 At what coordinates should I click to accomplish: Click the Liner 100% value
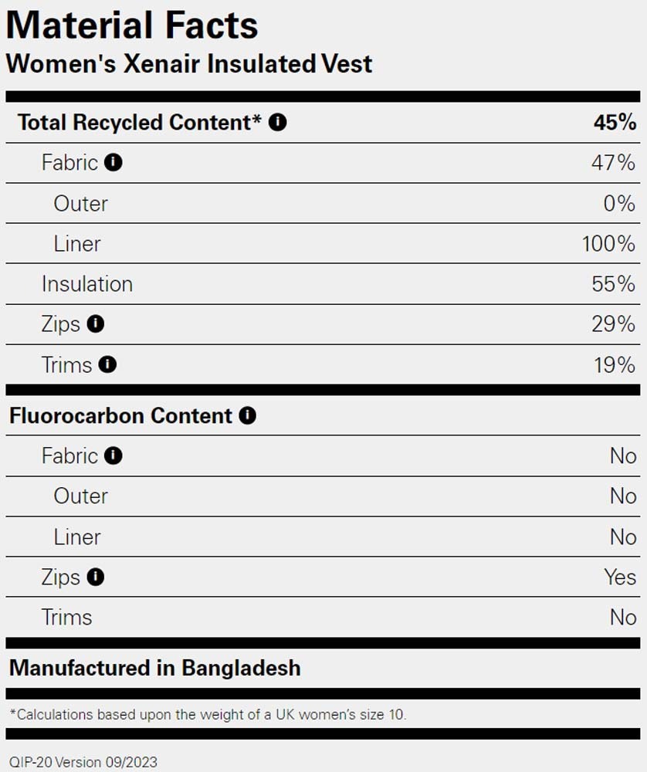pyautogui.click(x=608, y=244)
